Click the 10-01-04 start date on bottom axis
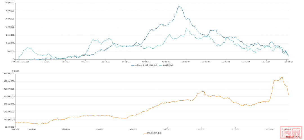The height and width of the screenshot is (140, 304). click(15, 129)
